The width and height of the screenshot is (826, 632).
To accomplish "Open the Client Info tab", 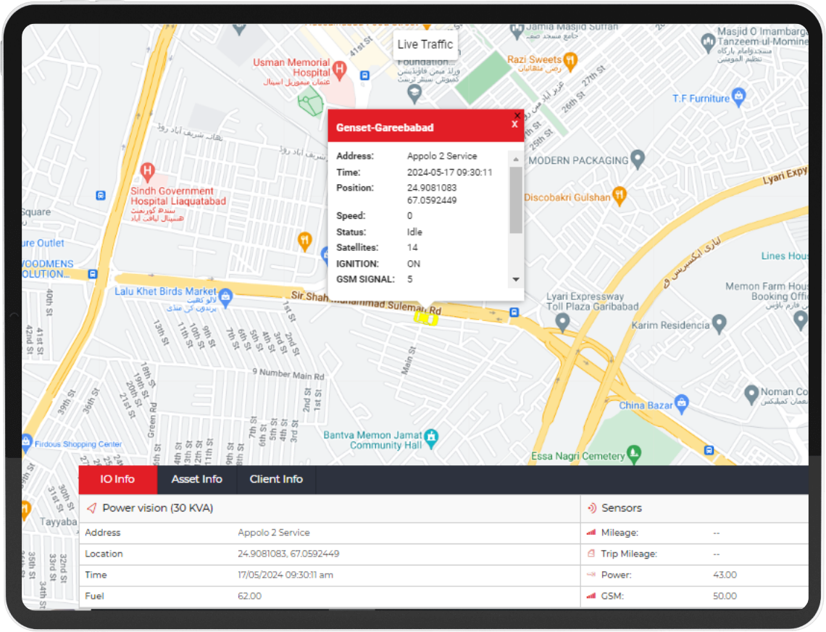I will coord(276,479).
